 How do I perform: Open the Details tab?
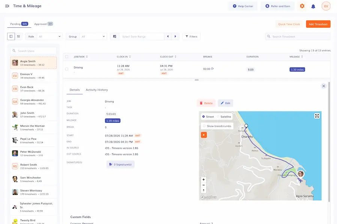(75, 90)
